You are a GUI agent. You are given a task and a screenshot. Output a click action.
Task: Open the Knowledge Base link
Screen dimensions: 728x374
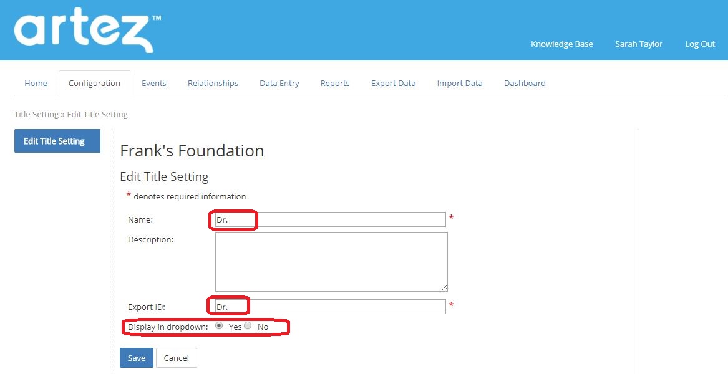coord(562,44)
